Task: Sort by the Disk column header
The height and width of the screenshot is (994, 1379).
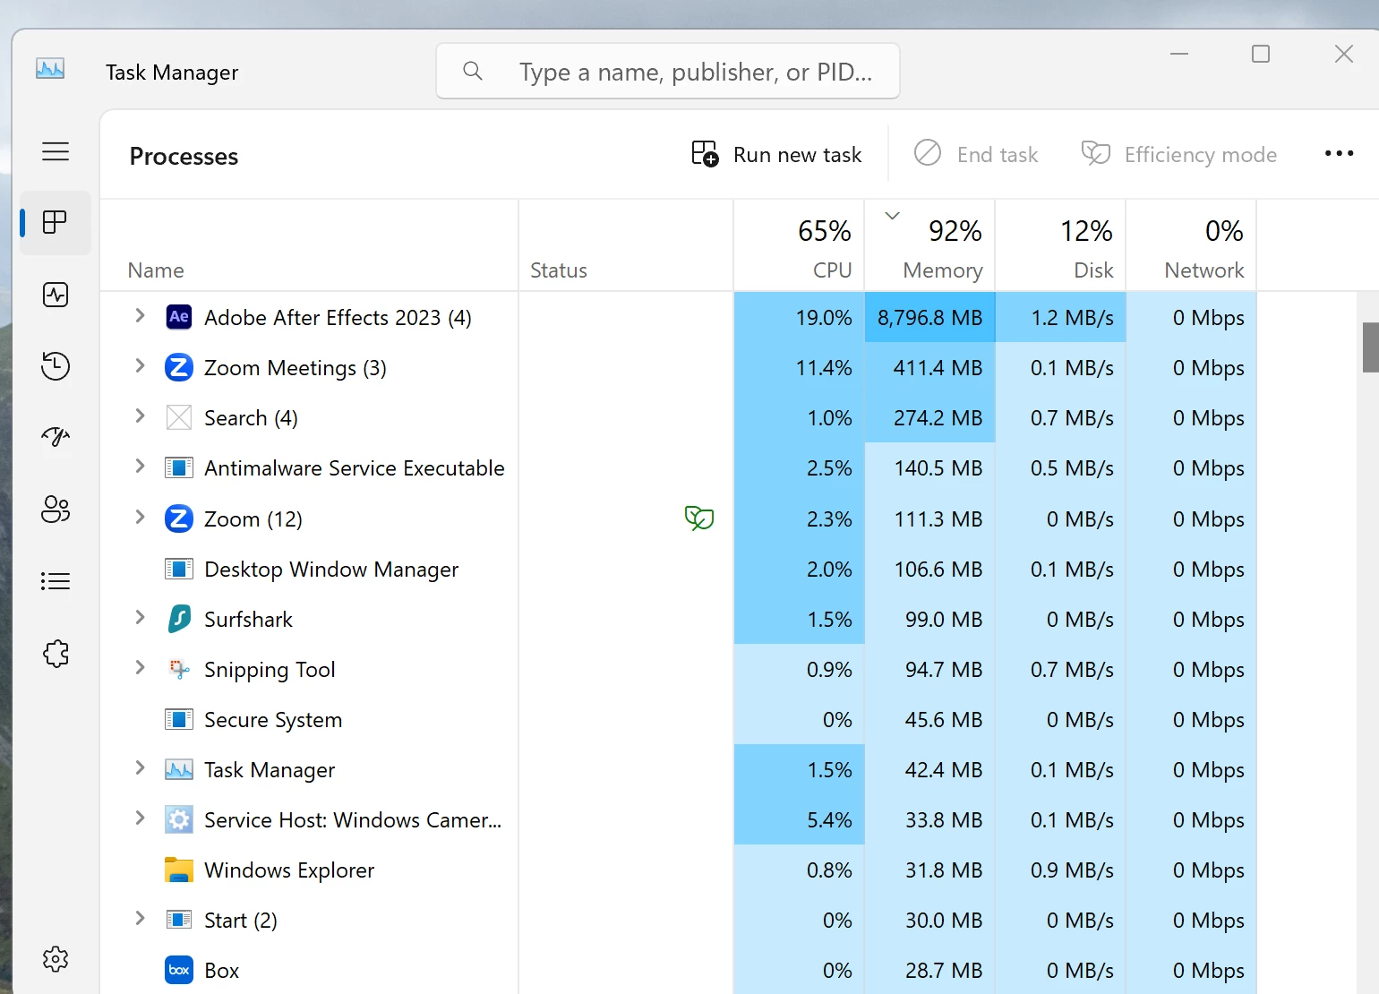Action: pos(1060,245)
